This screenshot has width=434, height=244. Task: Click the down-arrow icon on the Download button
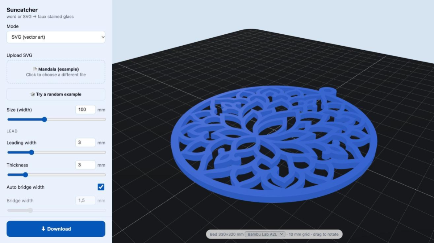(x=43, y=229)
